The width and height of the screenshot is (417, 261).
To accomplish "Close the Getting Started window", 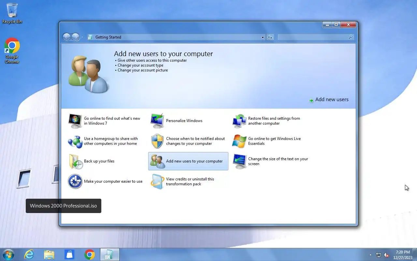I will pyautogui.click(x=348, y=24).
